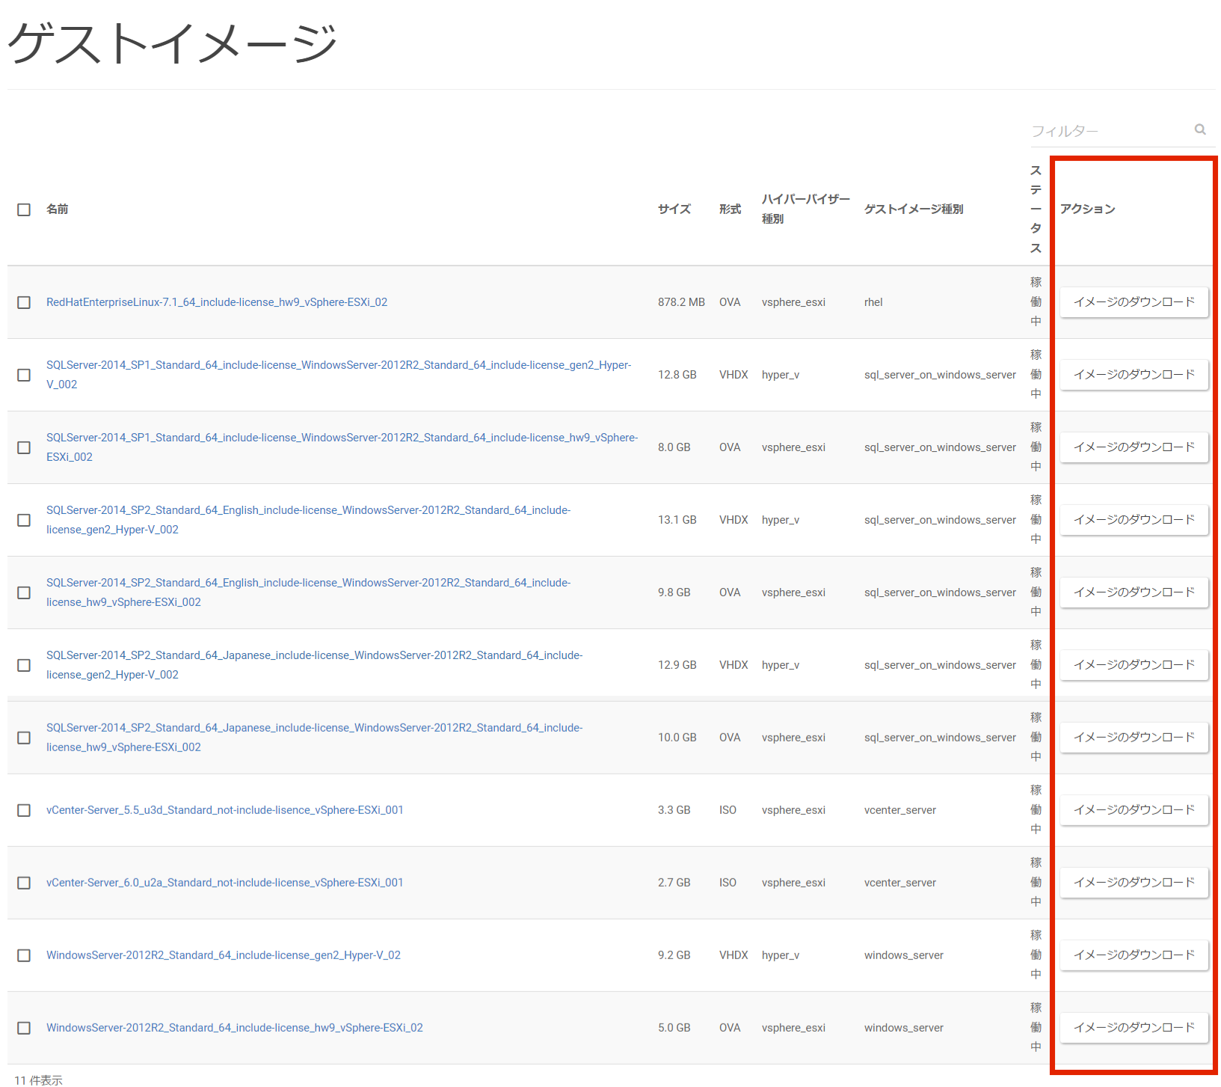The image size is (1221, 1087).
Task: Check the vCenter-Server_5.5_u3d row checkbox
Action: (x=24, y=810)
